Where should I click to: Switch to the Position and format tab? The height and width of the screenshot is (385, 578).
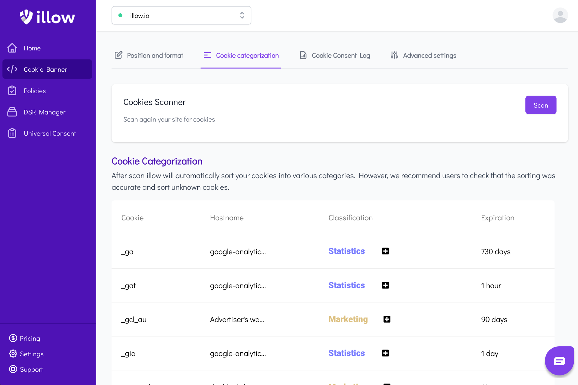[149, 55]
